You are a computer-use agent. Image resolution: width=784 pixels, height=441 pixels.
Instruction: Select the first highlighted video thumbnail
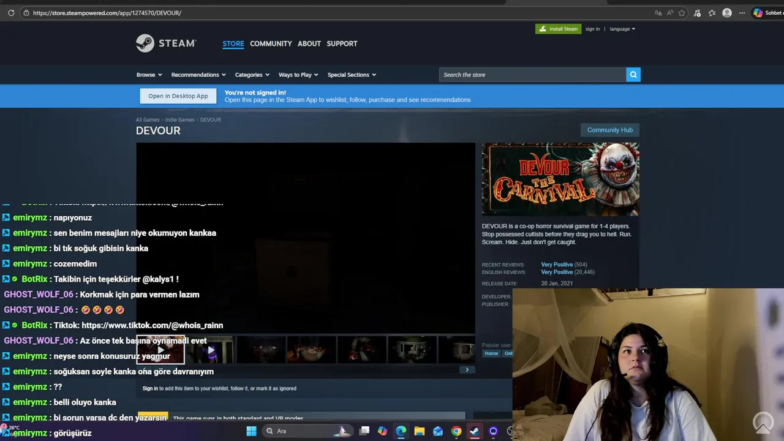pos(160,350)
